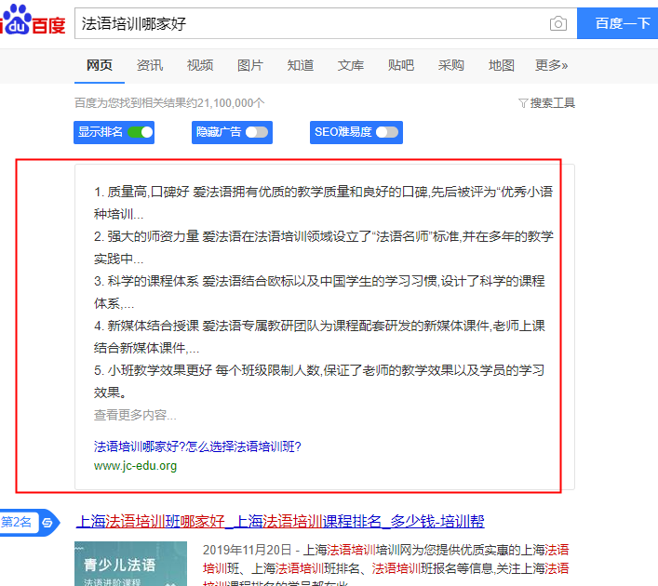Image resolution: width=658 pixels, height=586 pixels.
Task: Open the 文库 tab
Action: click(x=351, y=65)
